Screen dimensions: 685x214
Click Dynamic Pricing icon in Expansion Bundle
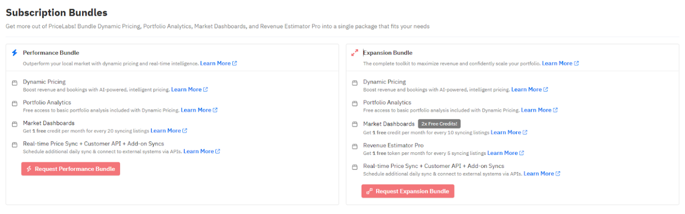(355, 83)
